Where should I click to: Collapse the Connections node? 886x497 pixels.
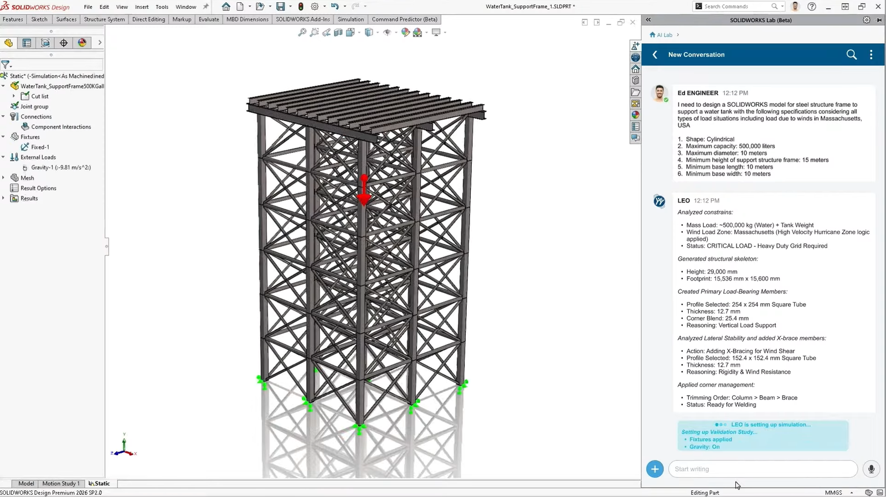3,116
